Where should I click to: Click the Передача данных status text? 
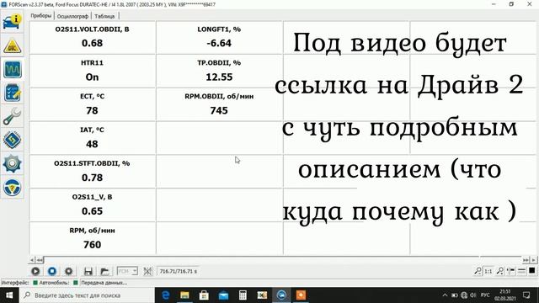coord(104,283)
